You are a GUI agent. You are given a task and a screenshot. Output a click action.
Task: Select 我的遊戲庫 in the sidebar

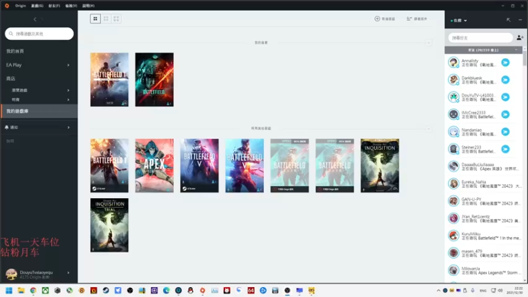[39, 111]
